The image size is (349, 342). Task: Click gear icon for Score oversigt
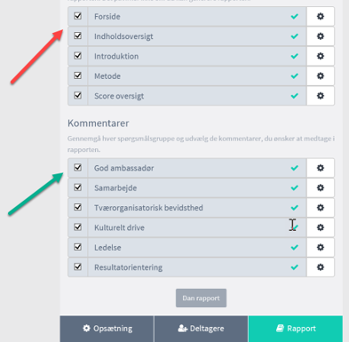[321, 96]
